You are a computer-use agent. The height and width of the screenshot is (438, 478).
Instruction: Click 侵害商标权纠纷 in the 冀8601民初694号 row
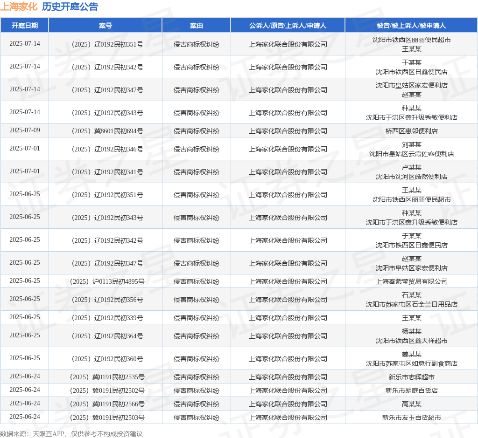click(197, 131)
